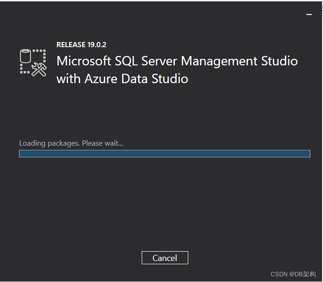Select the 'Microsoft SQL Server Management Studio' title
Image resolution: width=323 pixels, height=282 pixels.
[177, 61]
